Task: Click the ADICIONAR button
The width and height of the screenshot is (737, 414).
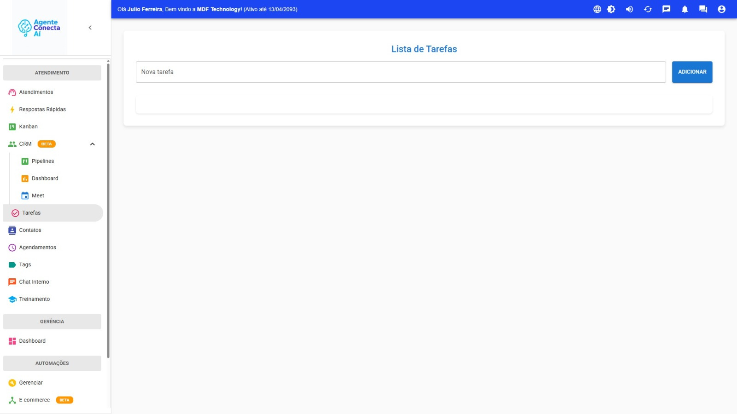Action: (692, 72)
